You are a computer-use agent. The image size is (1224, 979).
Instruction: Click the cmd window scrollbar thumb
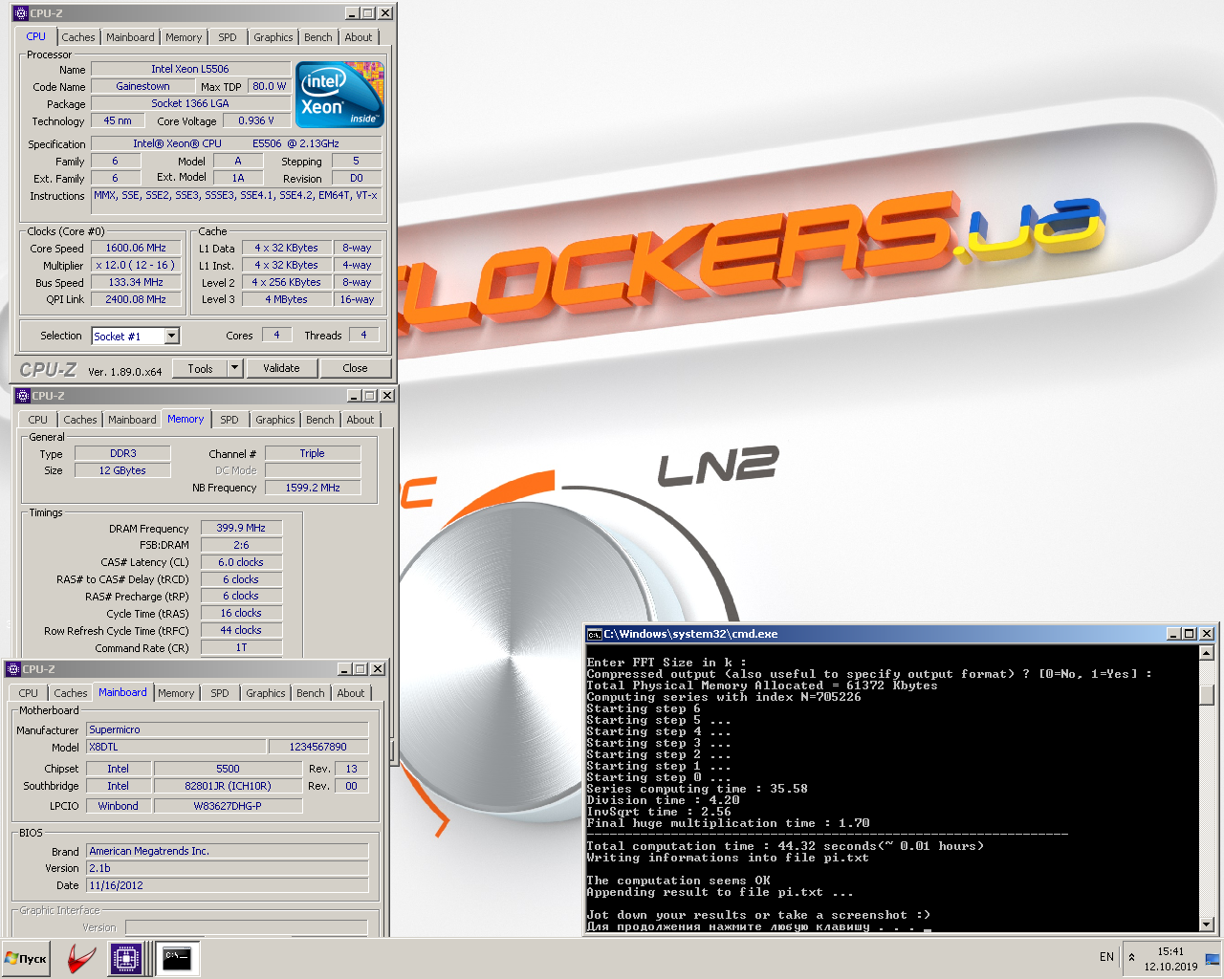tap(1207, 695)
